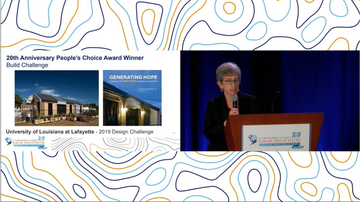This screenshot has height=202, width=360.
Task: Click the '2019 Design Challenge' text
Action: pyautogui.click(x=126, y=132)
